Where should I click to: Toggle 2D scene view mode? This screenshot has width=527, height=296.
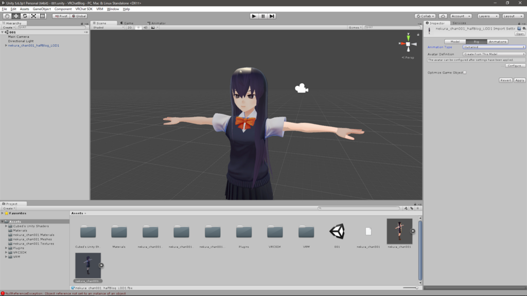pos(129,28)
